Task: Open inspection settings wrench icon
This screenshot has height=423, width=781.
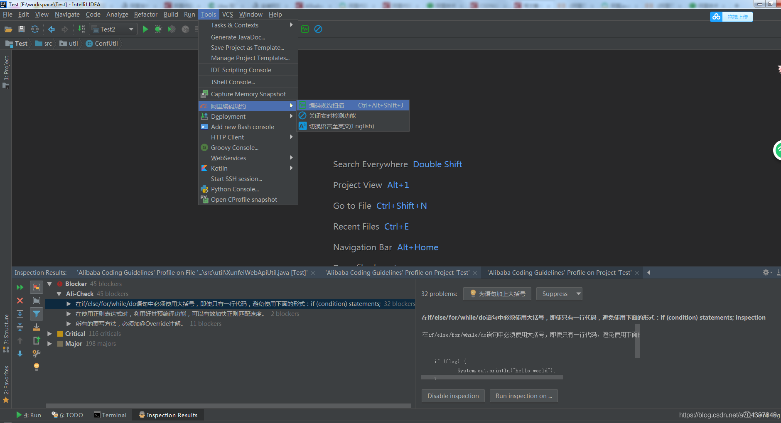Action: pos(37,354)
